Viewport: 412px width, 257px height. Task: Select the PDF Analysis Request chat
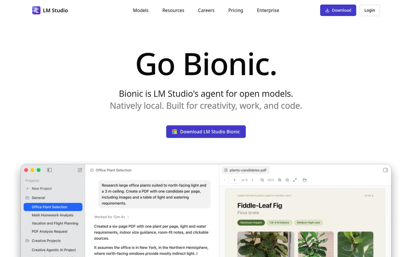click(x=50, y=231)
